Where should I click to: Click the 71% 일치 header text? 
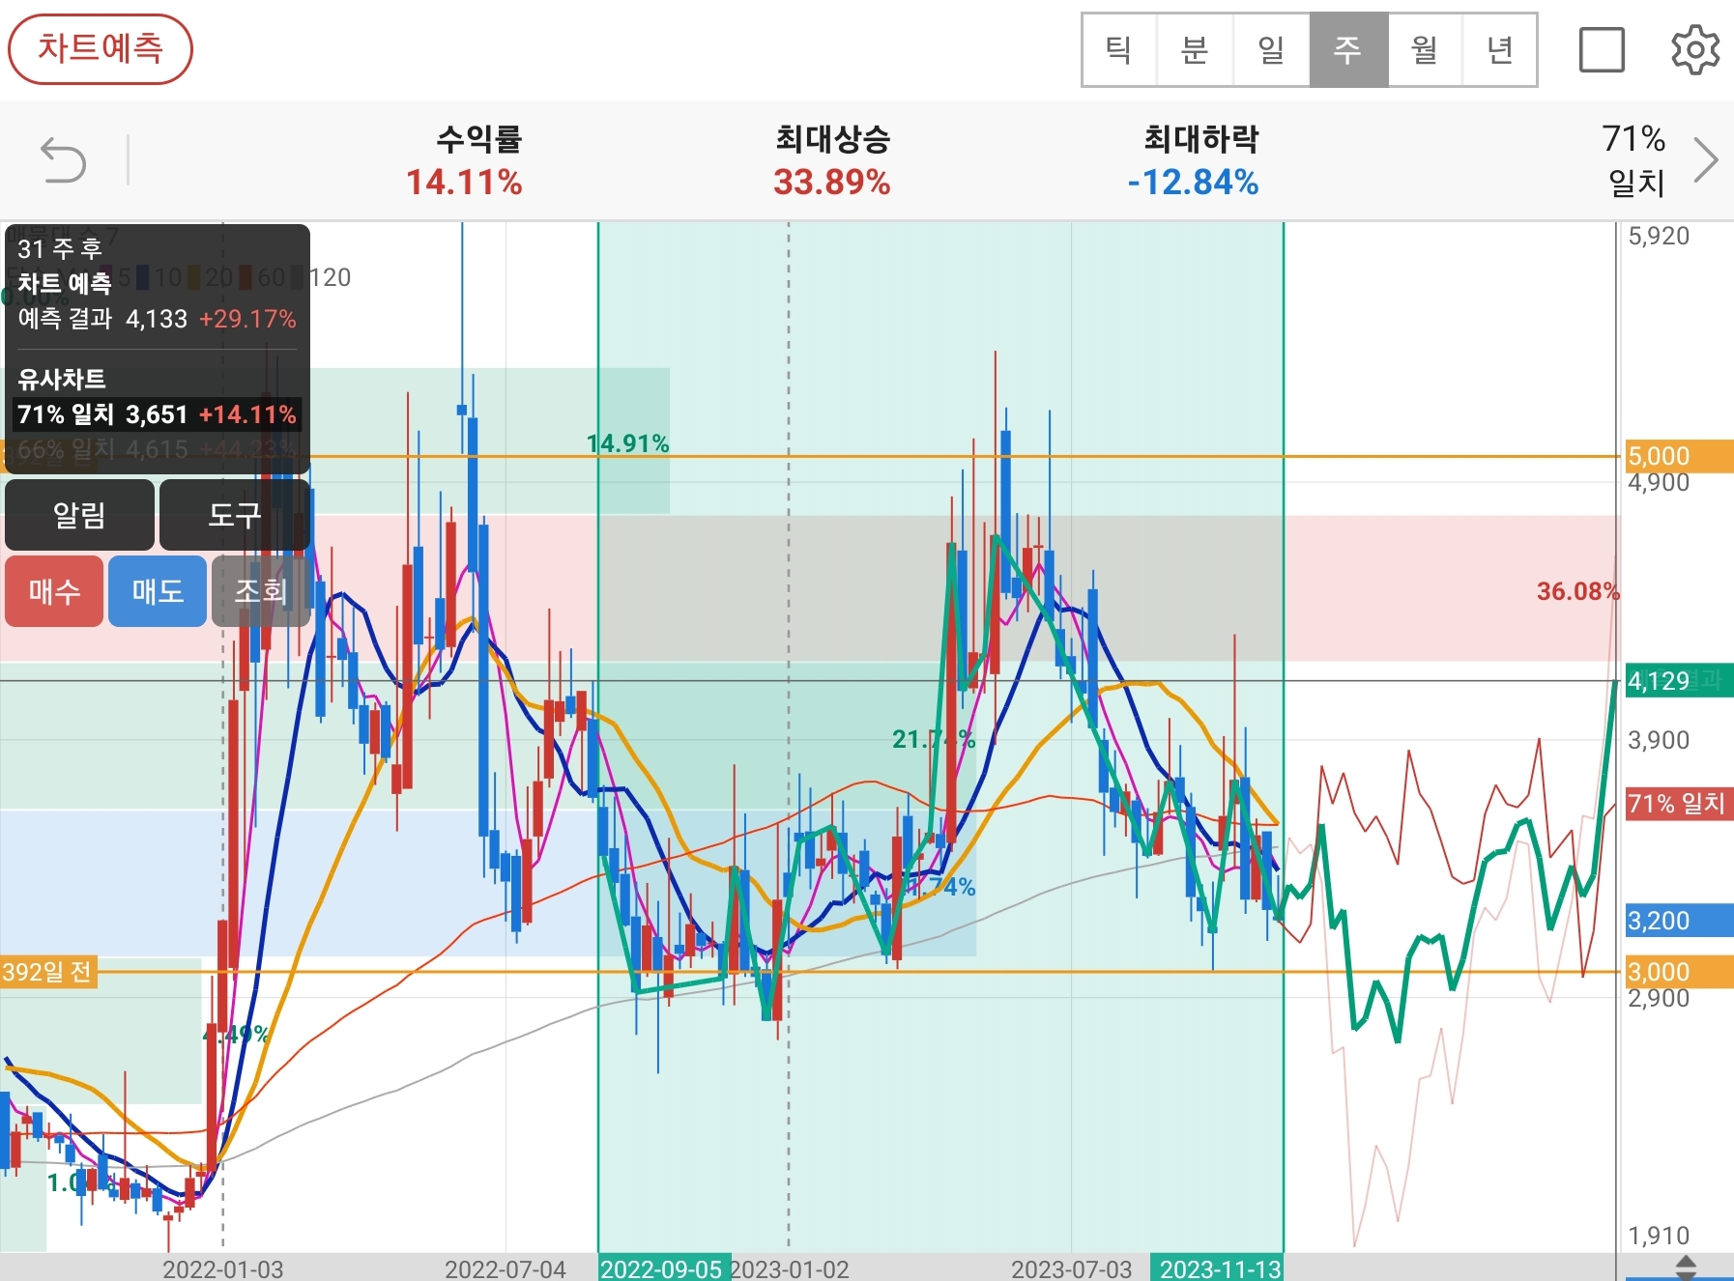(x=1634, y=160)
